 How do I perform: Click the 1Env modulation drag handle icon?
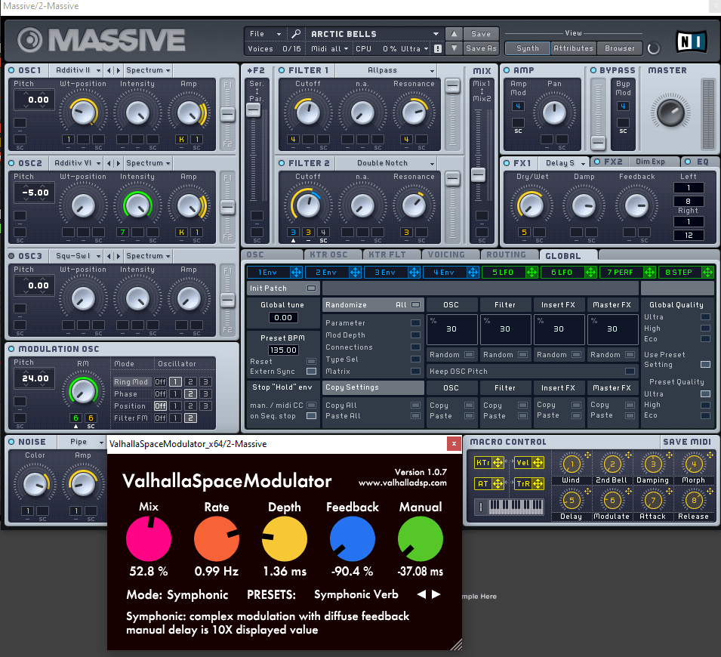[295, 272]
